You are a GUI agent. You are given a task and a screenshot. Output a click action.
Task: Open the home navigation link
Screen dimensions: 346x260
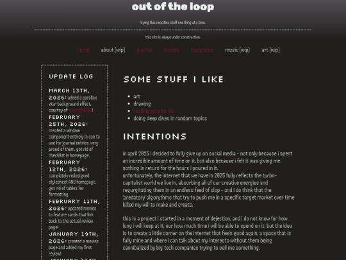[x=83, y=50]
